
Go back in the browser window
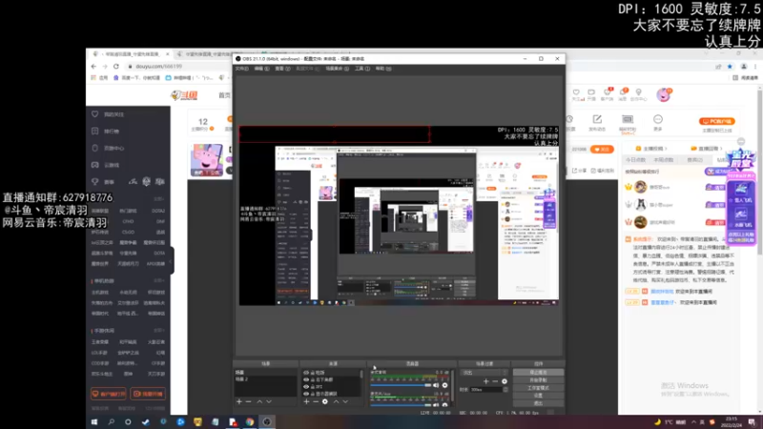[93, 66]
